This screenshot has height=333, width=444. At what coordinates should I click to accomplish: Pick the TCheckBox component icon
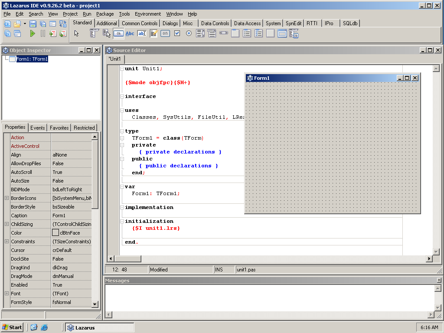[x=177, y=33]
